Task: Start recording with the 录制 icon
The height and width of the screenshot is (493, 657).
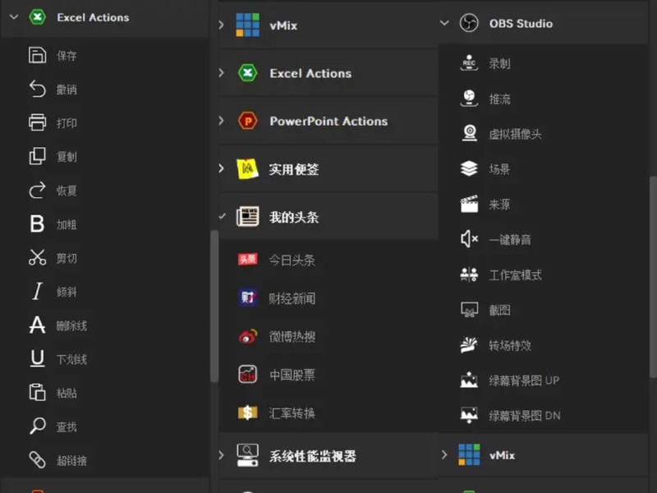Action: coord(470,62)
